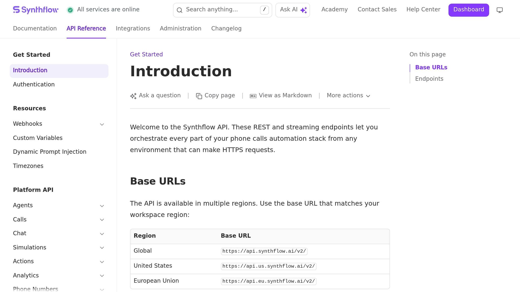Viewport: 520px width, 292px height.
Task: Expand the Simulations section
Action: [102, 248]
